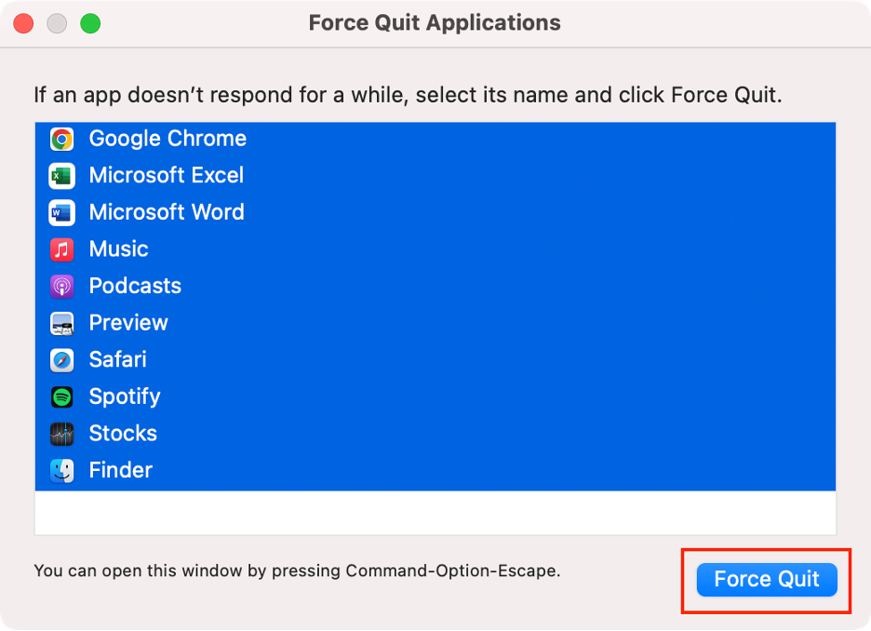Click the Microsoft Excel icon
Image resolution: width=871 pixels, height=631 pixels.
click(60, 176)
